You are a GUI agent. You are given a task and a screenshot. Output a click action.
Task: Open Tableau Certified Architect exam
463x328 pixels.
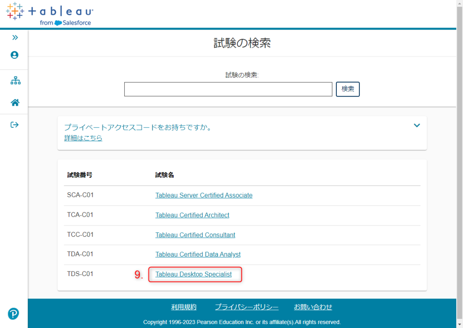point(192,215)
